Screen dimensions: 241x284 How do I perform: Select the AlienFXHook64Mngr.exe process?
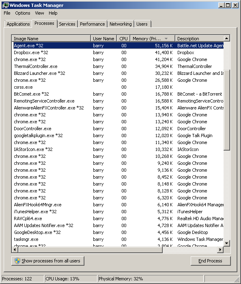[118, 205]
